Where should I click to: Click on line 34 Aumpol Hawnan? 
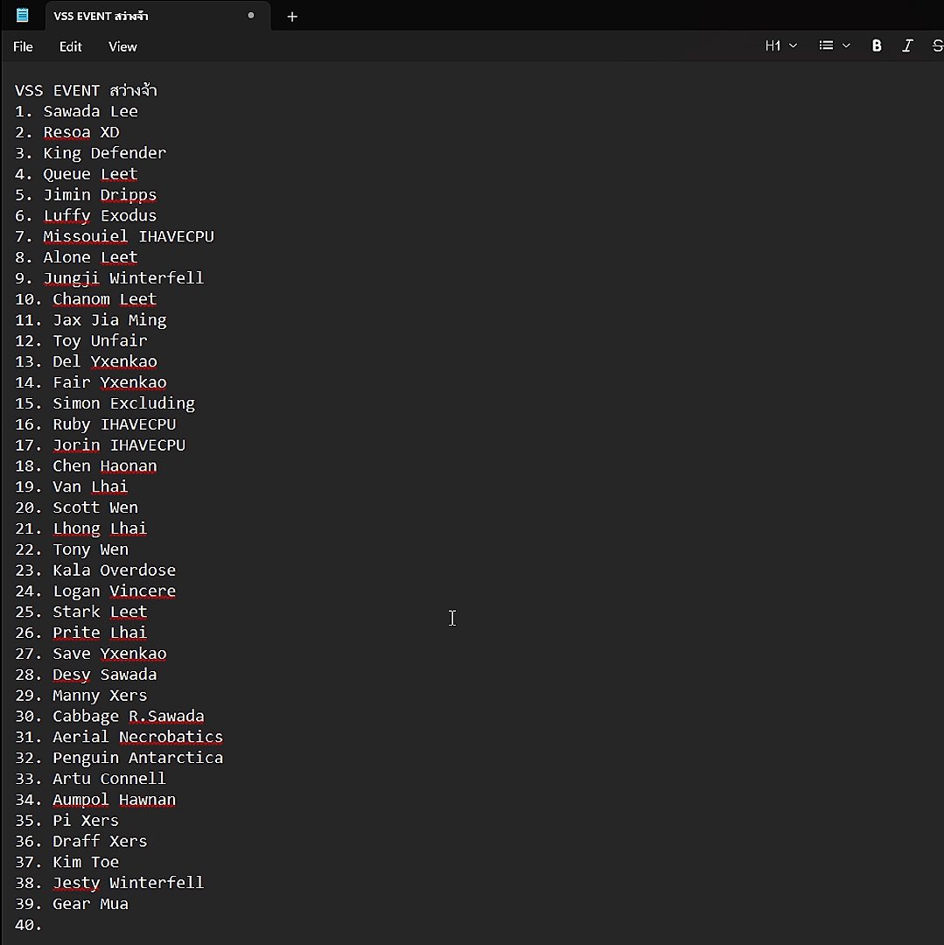(95, 800)
